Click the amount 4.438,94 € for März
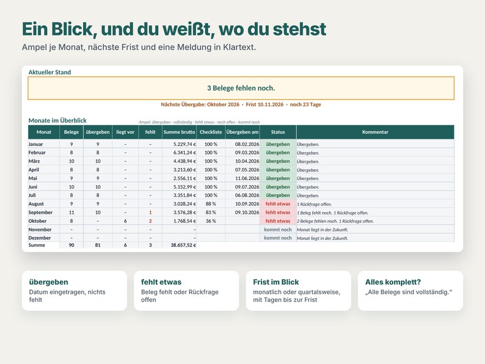Viewport: 485px width, 364px height. click(x=184, y=161)
